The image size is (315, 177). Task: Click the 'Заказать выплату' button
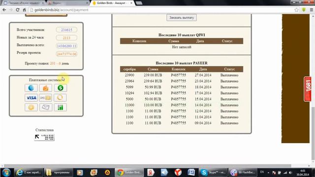182,18
